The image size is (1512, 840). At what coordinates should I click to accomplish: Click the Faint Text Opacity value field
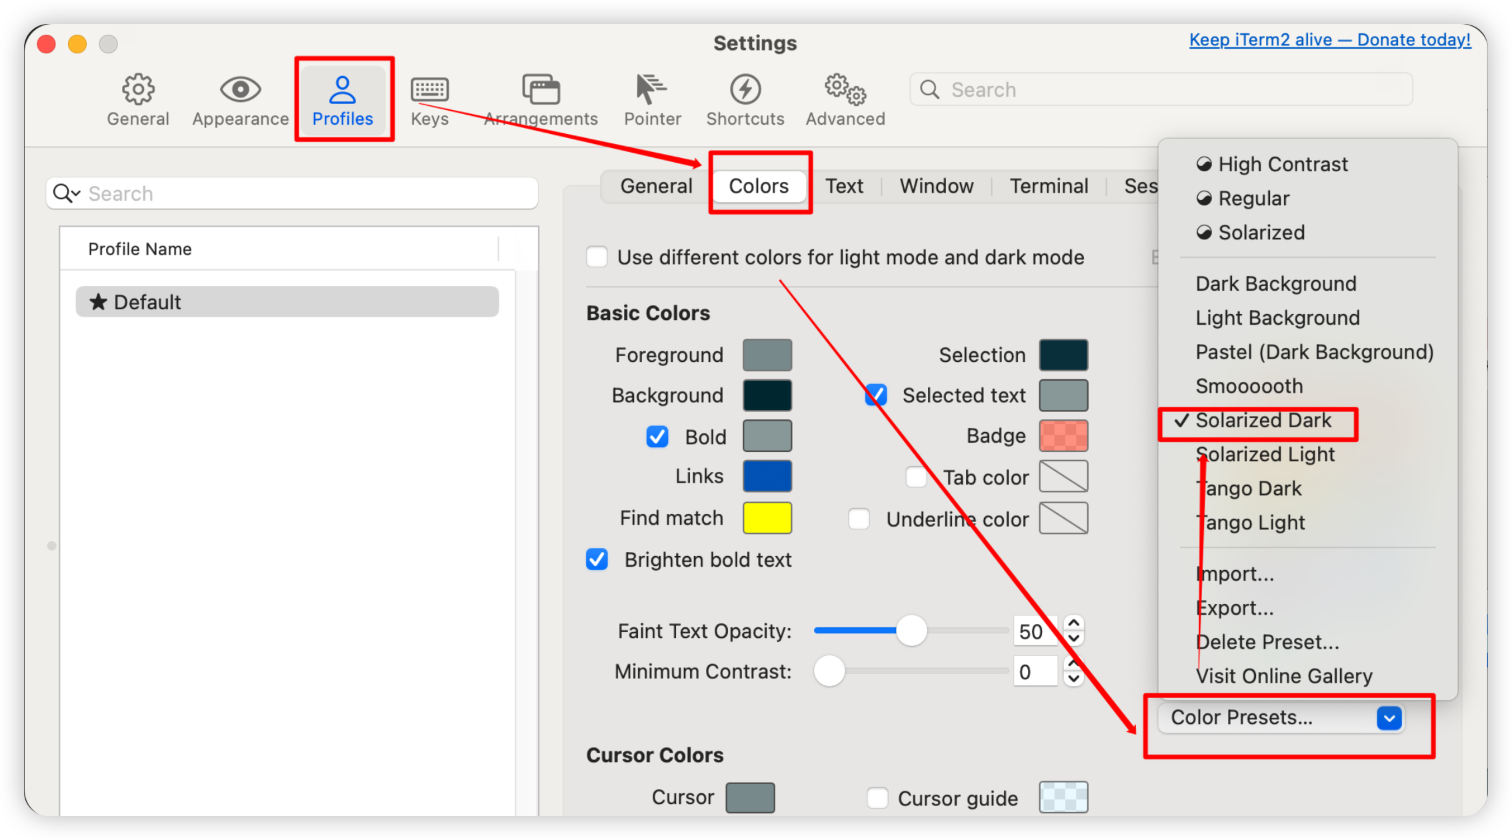1036,631
